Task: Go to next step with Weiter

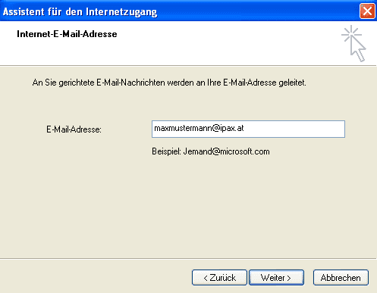Action: point(276,278)
